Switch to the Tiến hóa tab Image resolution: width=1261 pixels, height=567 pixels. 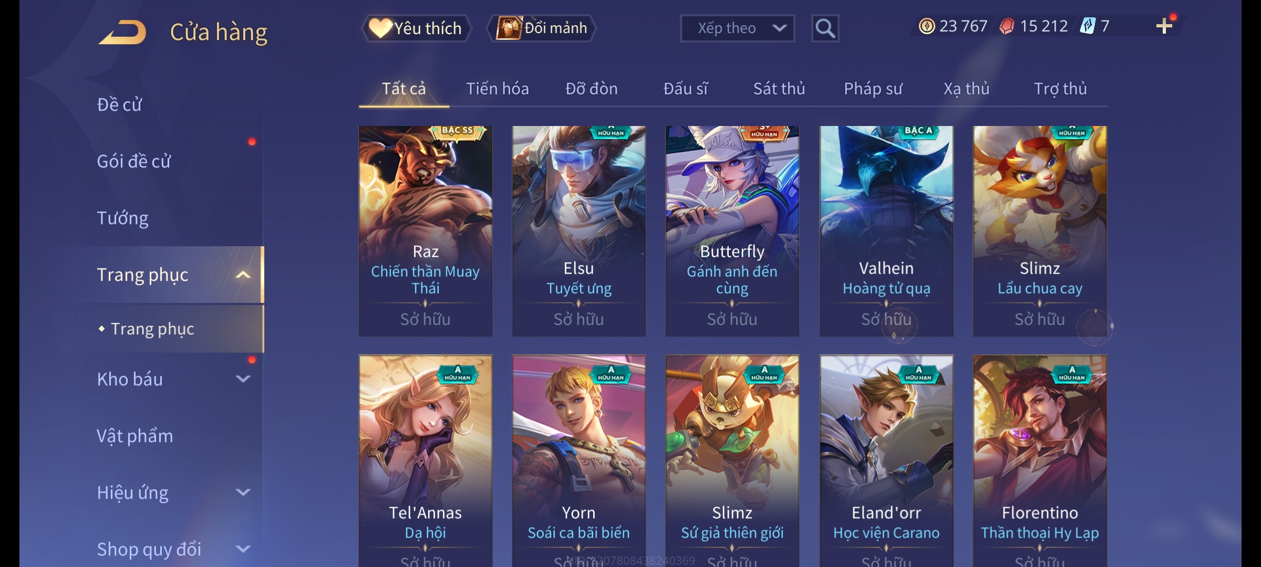[x=497, y=89]
